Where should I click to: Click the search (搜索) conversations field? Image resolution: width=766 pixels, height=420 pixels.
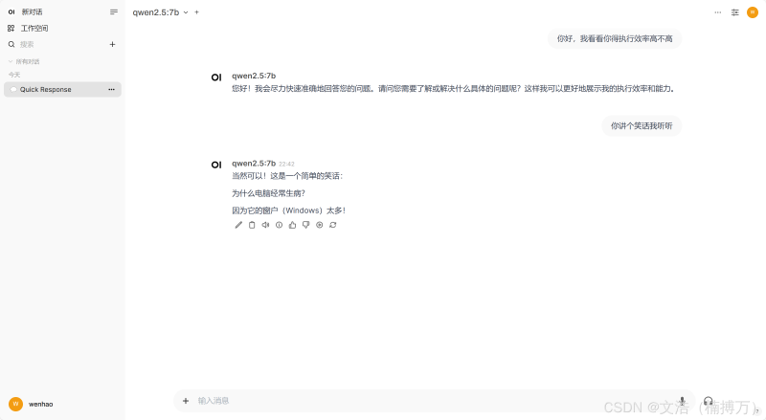[56, 44]
